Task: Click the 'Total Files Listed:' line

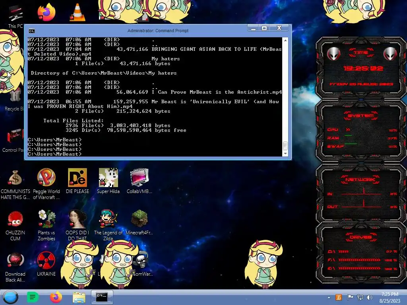Action: pyautogui.click(x=74, y=121)
